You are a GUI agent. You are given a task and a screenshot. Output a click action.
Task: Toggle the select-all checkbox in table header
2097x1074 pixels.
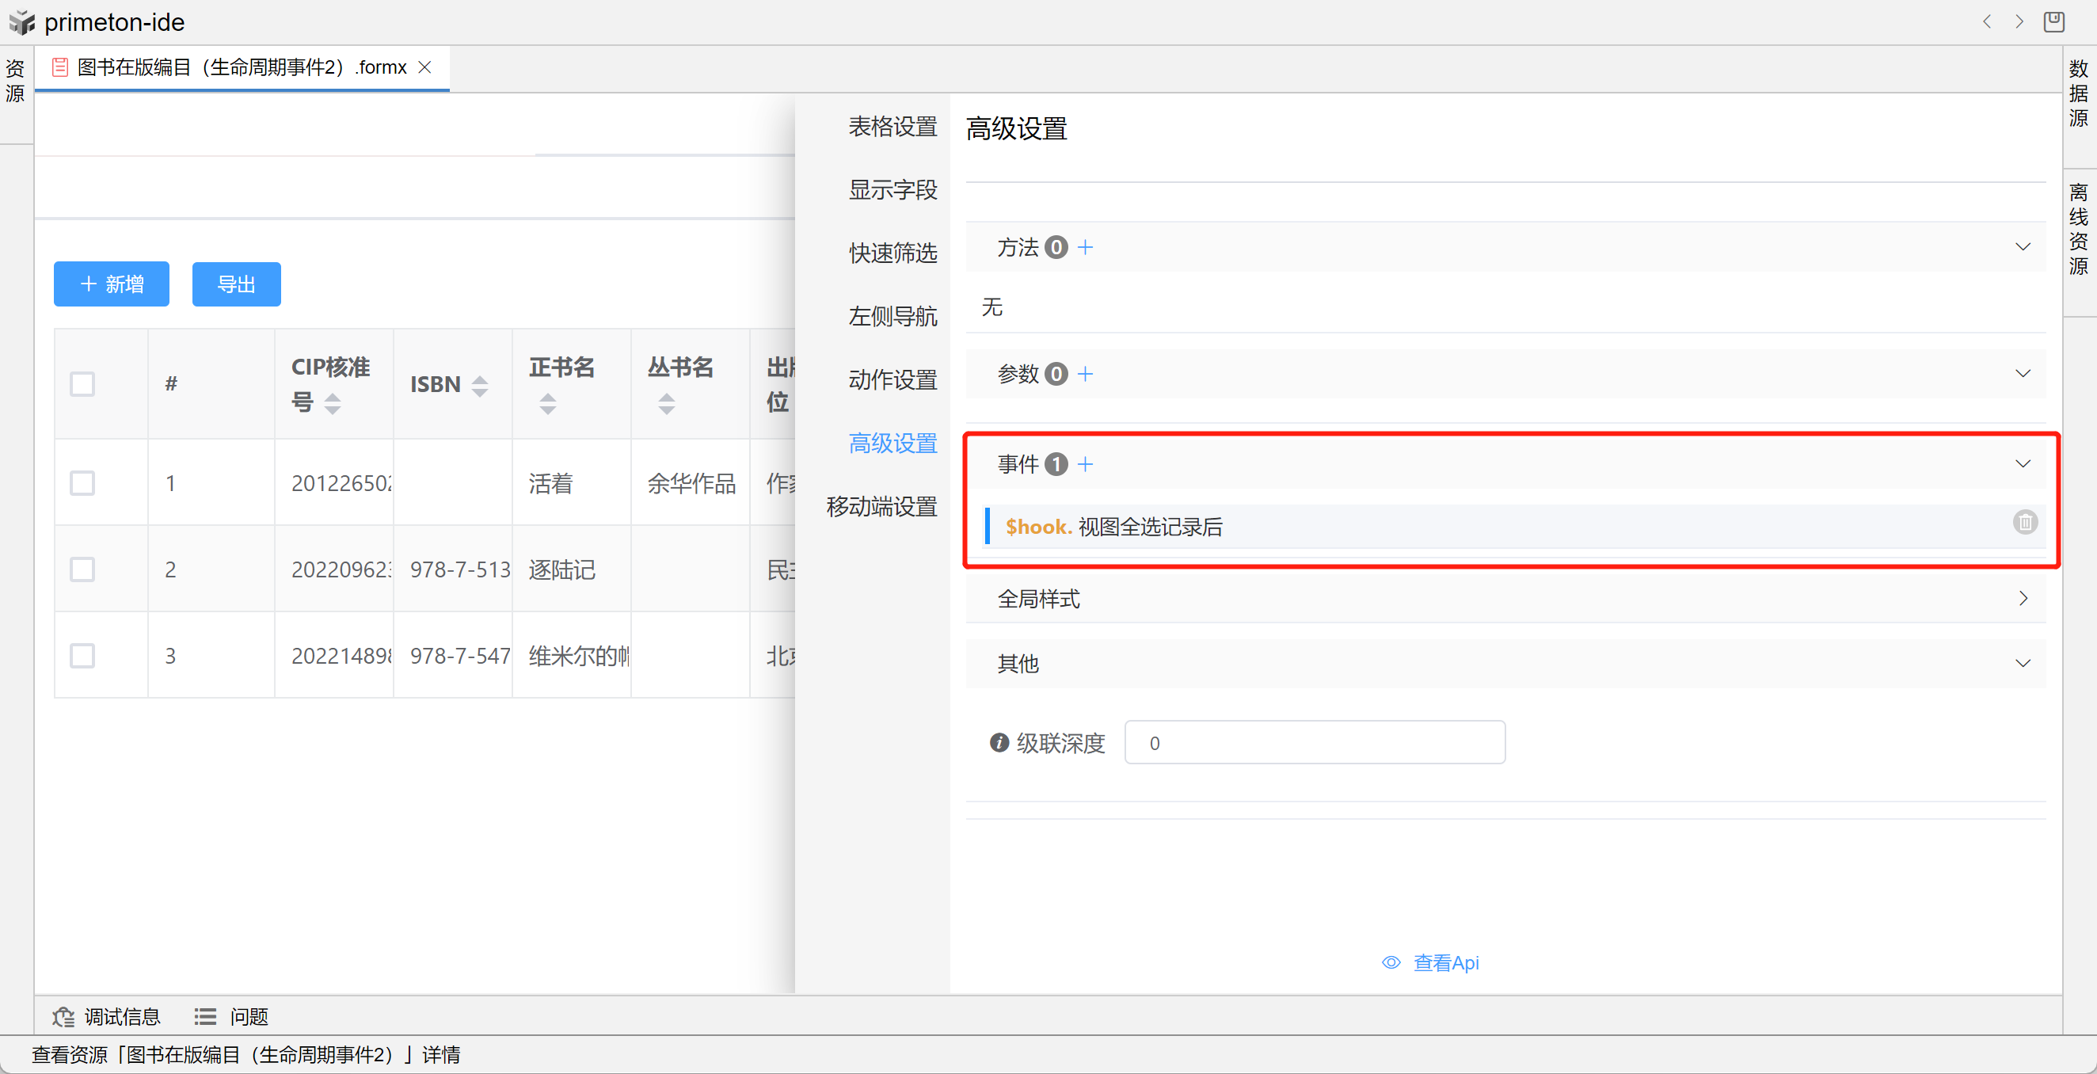coord(82,383)
